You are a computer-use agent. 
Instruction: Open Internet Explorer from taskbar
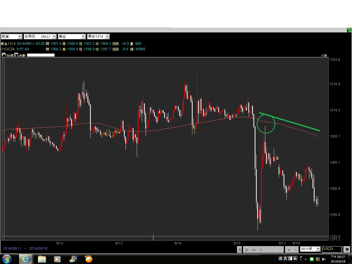point(25,259)
